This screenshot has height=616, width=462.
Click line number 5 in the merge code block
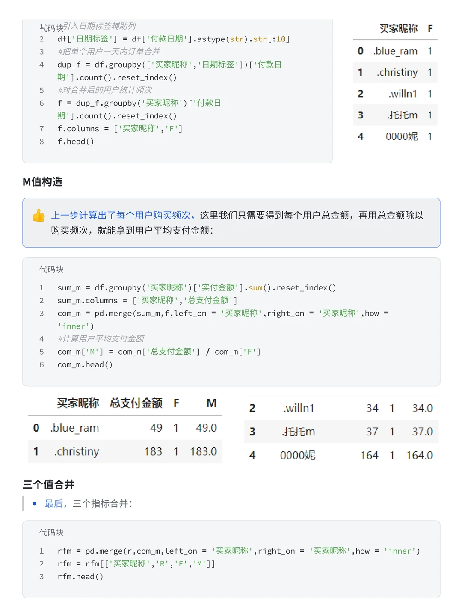click(x=41, y=352)
